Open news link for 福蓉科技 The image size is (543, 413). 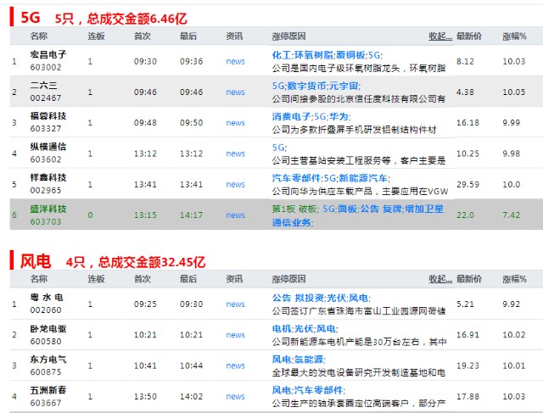(x=235, y=123)
